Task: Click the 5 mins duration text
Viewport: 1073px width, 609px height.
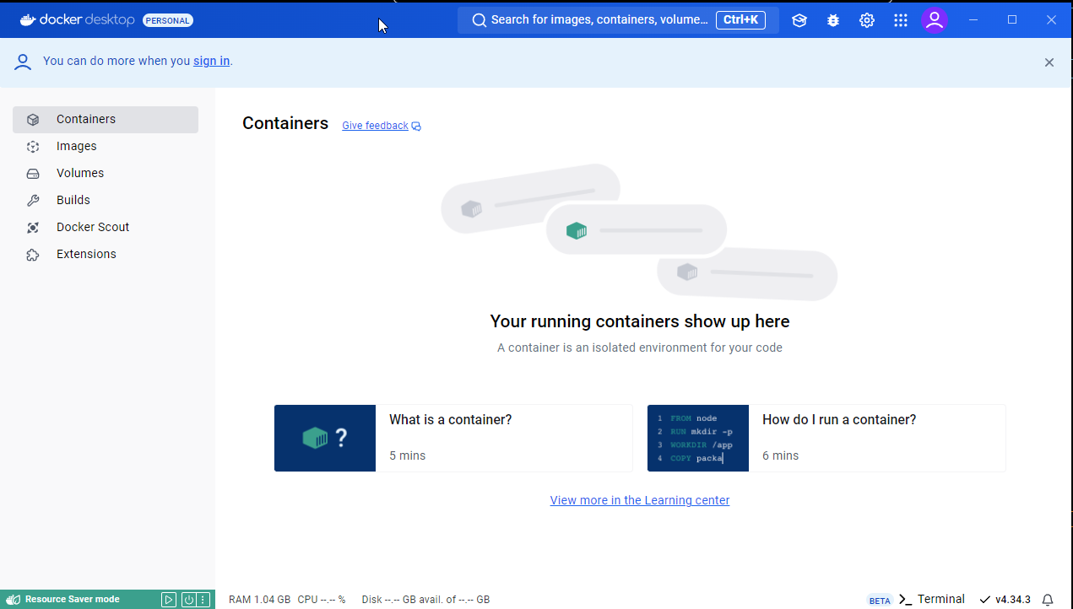Action: [x=407, y=455]
